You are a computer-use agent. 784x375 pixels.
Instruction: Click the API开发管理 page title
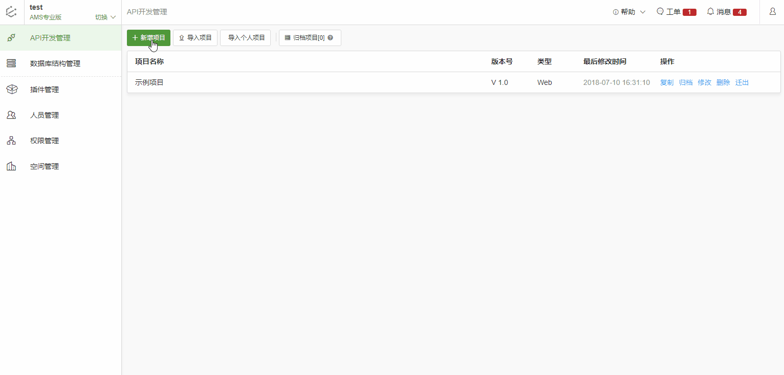click(x=147, y=12)
